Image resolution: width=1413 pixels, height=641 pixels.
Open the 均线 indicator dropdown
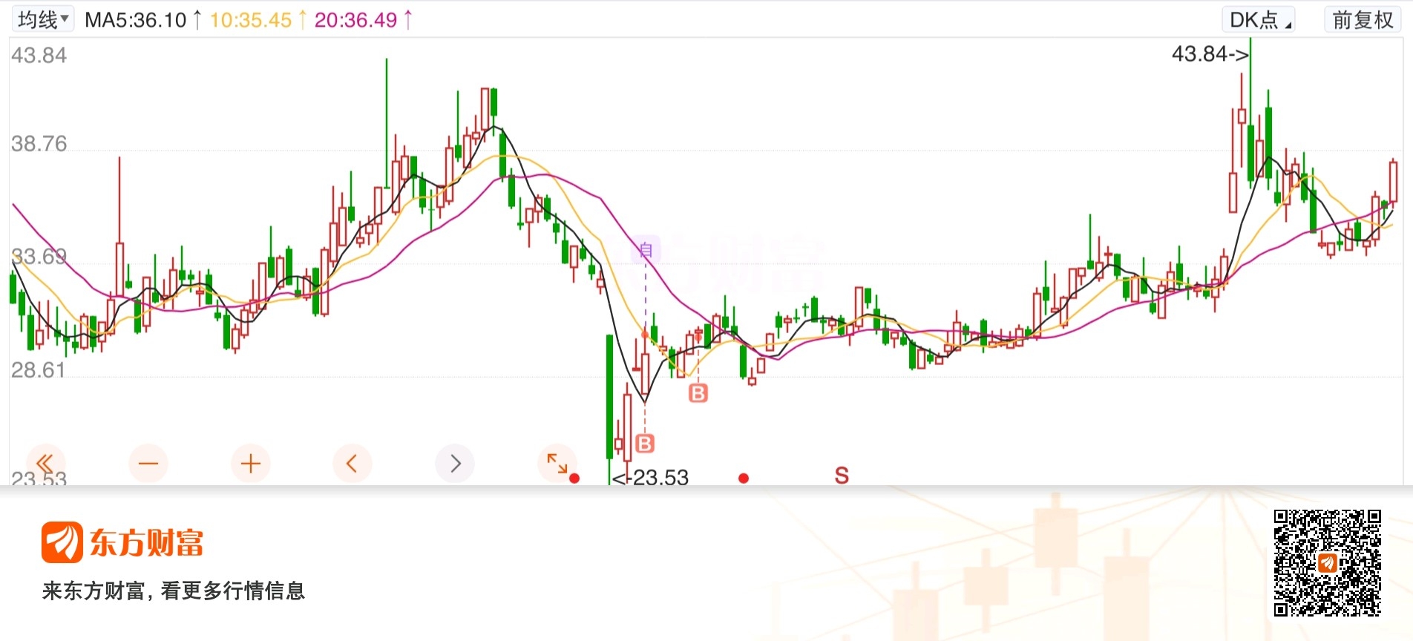tap(42, 19)
